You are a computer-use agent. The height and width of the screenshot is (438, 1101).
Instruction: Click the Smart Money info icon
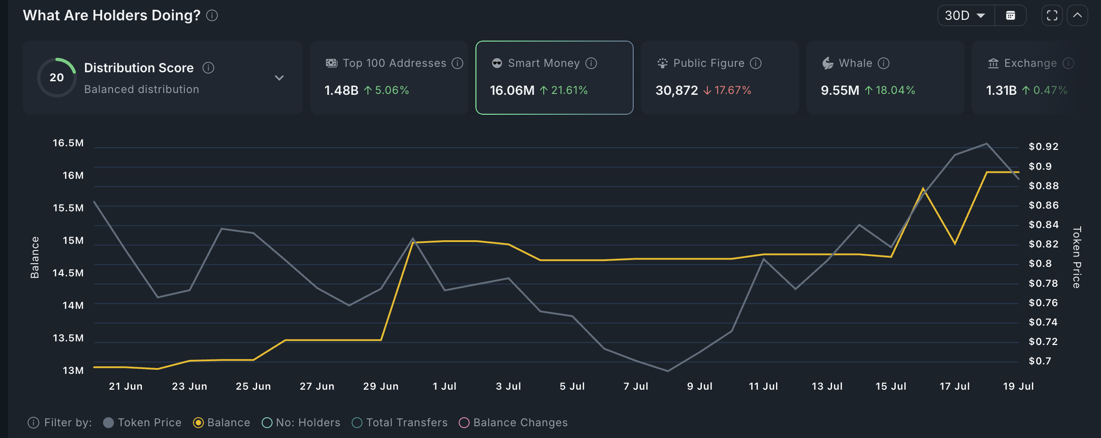(x=591, y=63)
